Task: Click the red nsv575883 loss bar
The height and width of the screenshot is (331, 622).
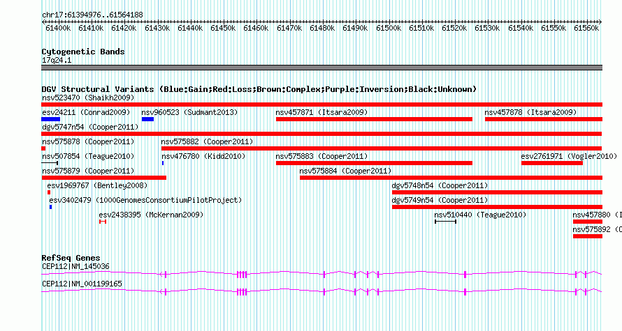Action: pos(374,163)
